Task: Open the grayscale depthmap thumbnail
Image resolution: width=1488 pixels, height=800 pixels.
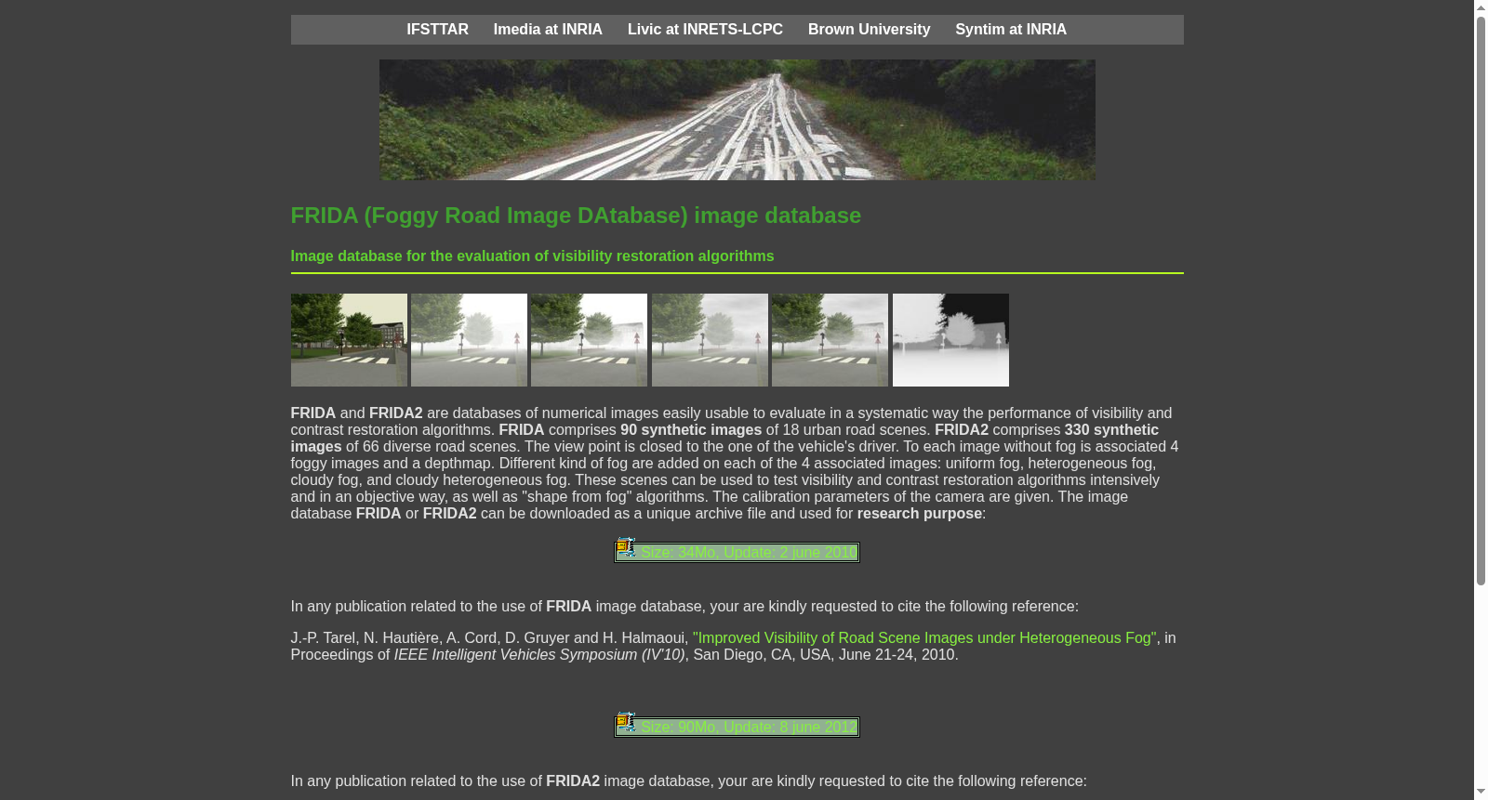Action: (x=950, y=340)
